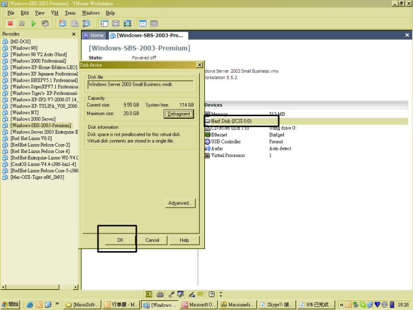Click the Favorites horizontal scrollbar
Screen dimensions: 413x310
[x=40, y=287]
